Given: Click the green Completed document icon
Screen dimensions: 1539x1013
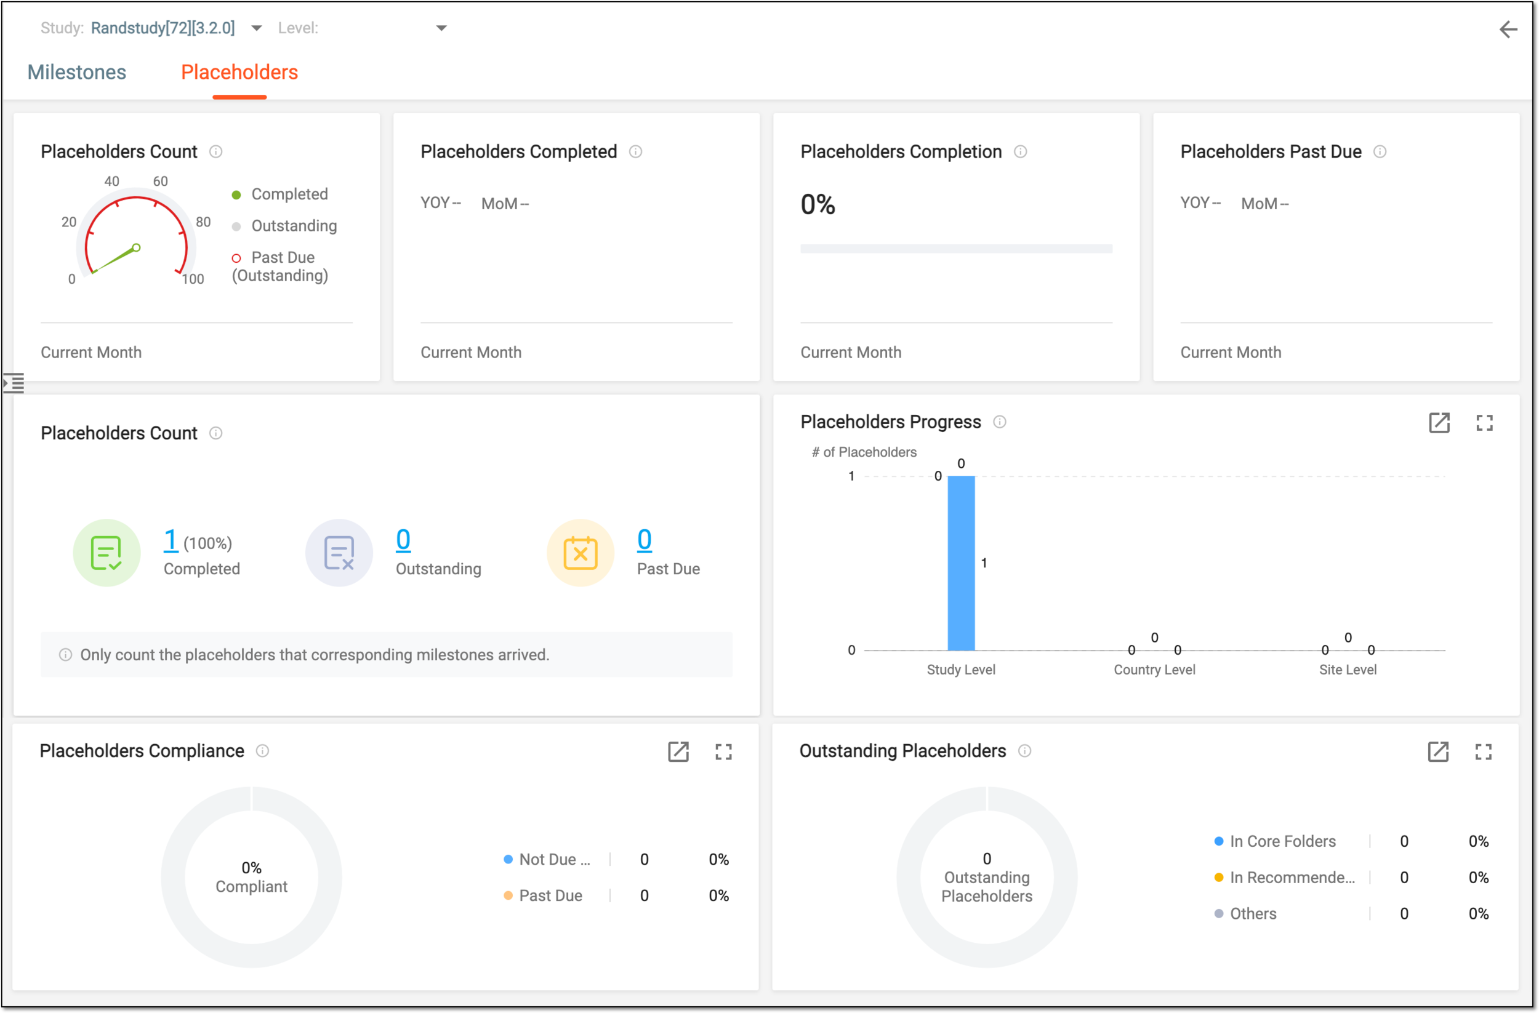Looking at the screenshot, I should click(x=106, y=553).
